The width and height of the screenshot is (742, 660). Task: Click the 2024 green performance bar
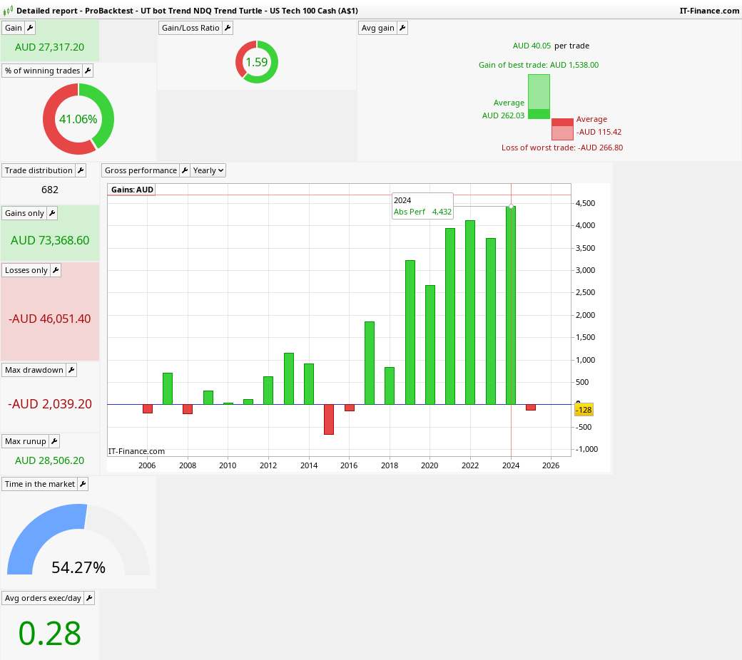click(511, 306)
